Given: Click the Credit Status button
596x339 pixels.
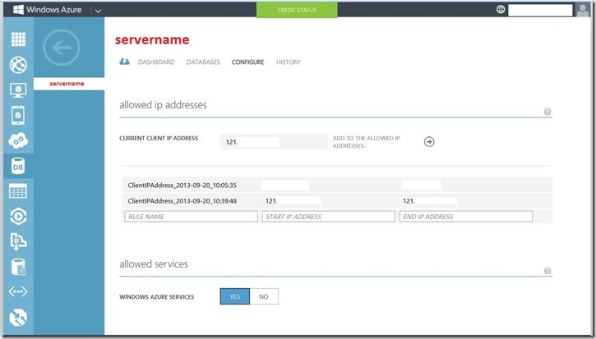Looking at the screenshot, I should click(x=297, y=10).
